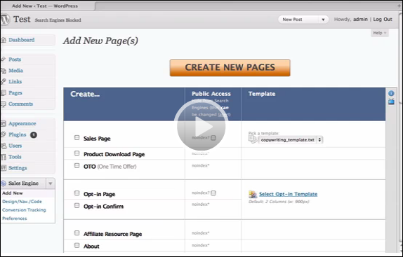Open Conversion Tracking submenu

point(24,210)
